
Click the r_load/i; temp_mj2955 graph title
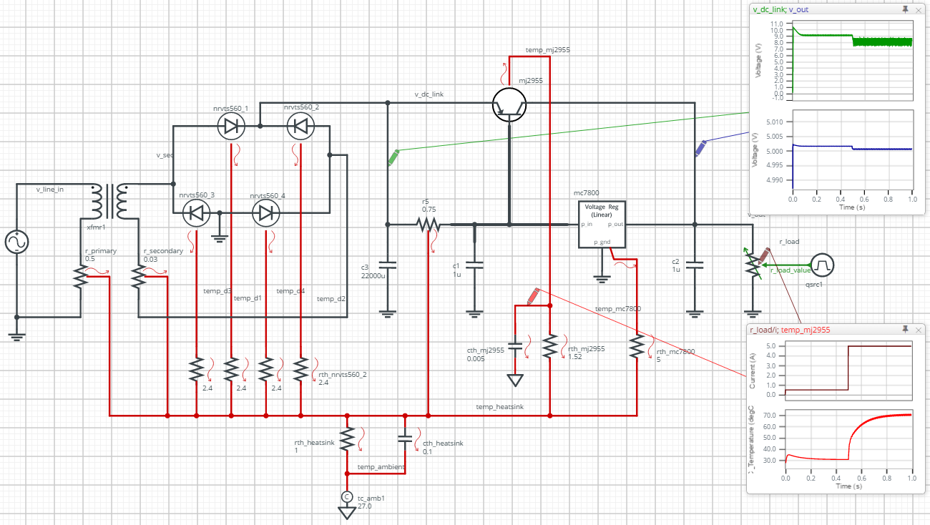pos(790,330)
